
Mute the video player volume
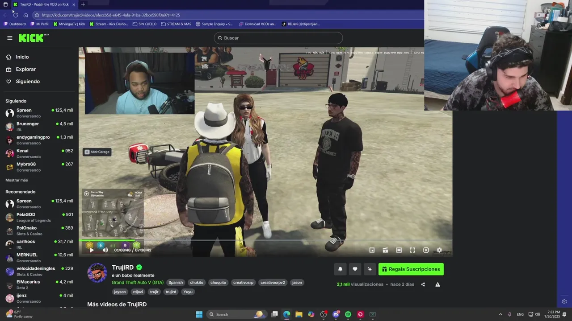(105, 250)
